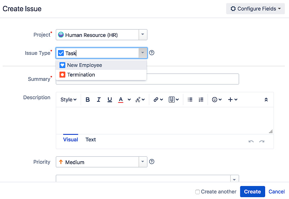Open the Style dropdown in the editor
289x199 pixels.
point(69,99)
